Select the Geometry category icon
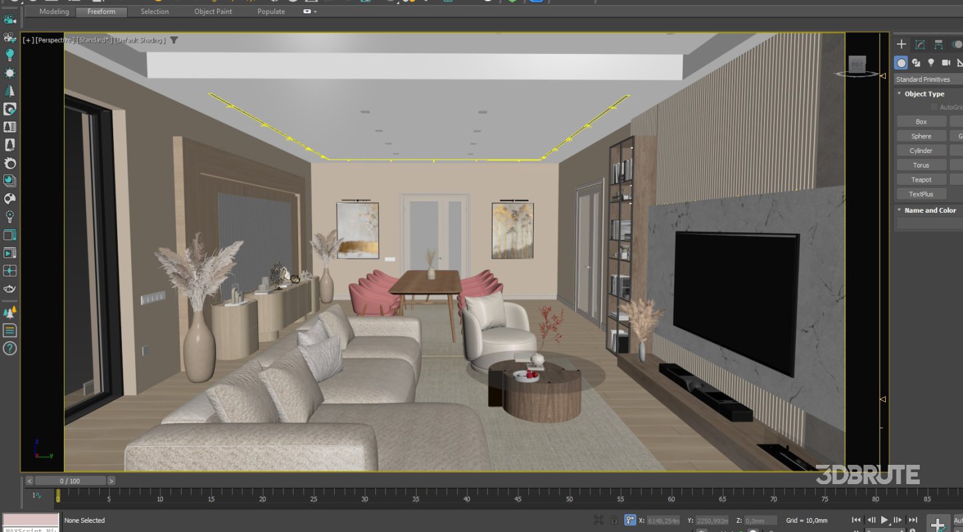 [x=900, y=63]
